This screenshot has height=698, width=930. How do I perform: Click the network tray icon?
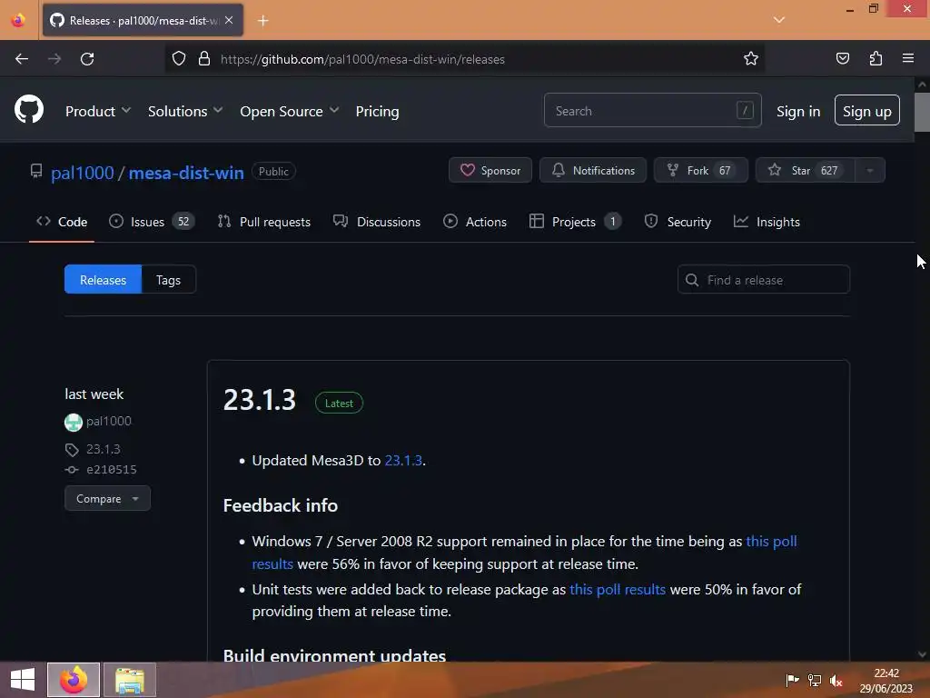click(x=815, y=680)
